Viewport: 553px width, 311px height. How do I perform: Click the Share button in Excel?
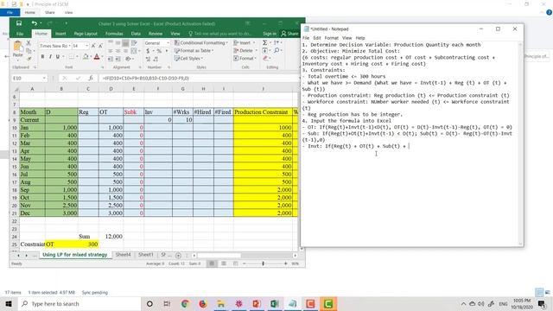coord(289,34)
